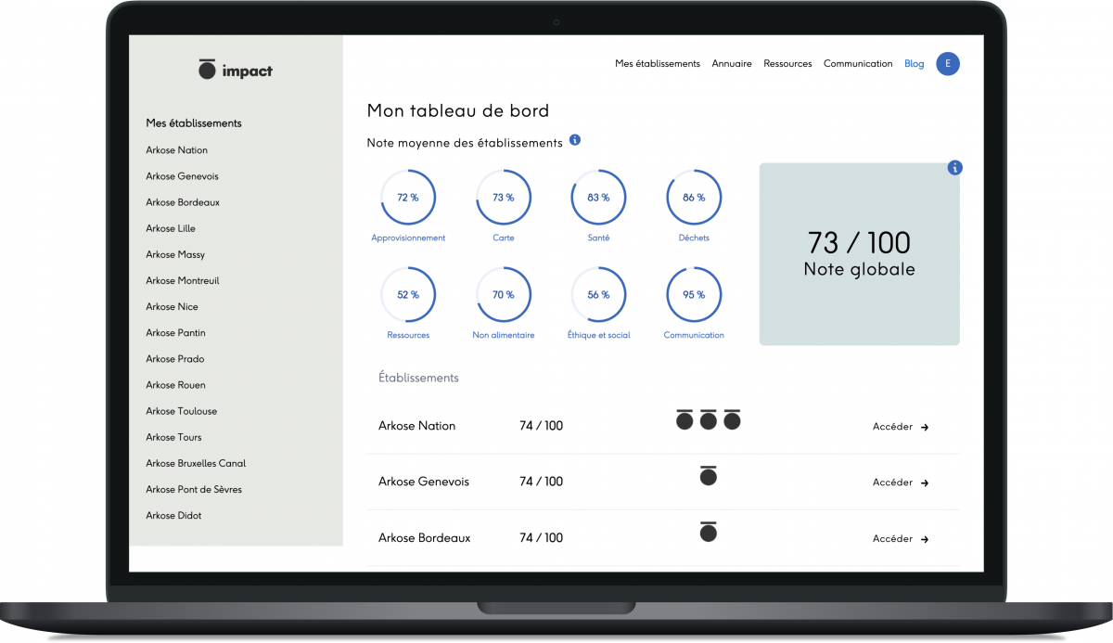Click the Arkose Nation name in the table
This screenshot has width=1113, height=643.
click(417, 426)
